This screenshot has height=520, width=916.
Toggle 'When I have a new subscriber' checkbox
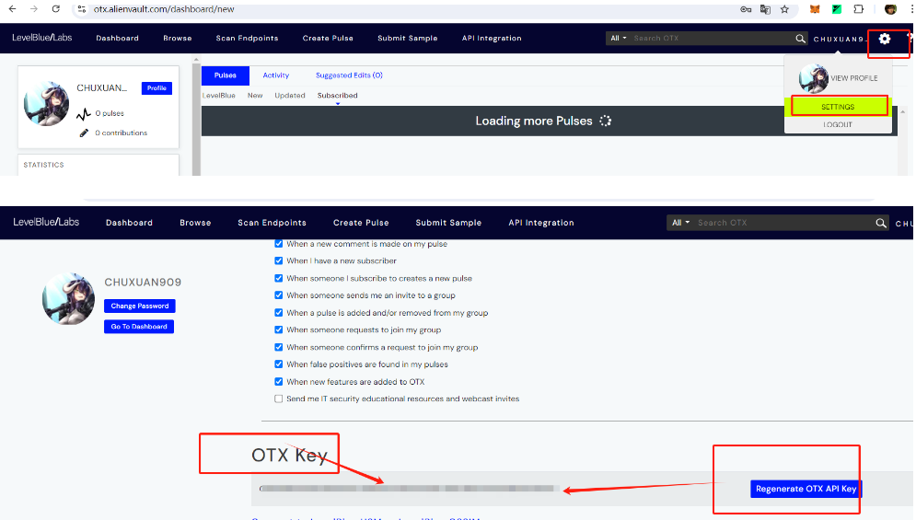279,260
